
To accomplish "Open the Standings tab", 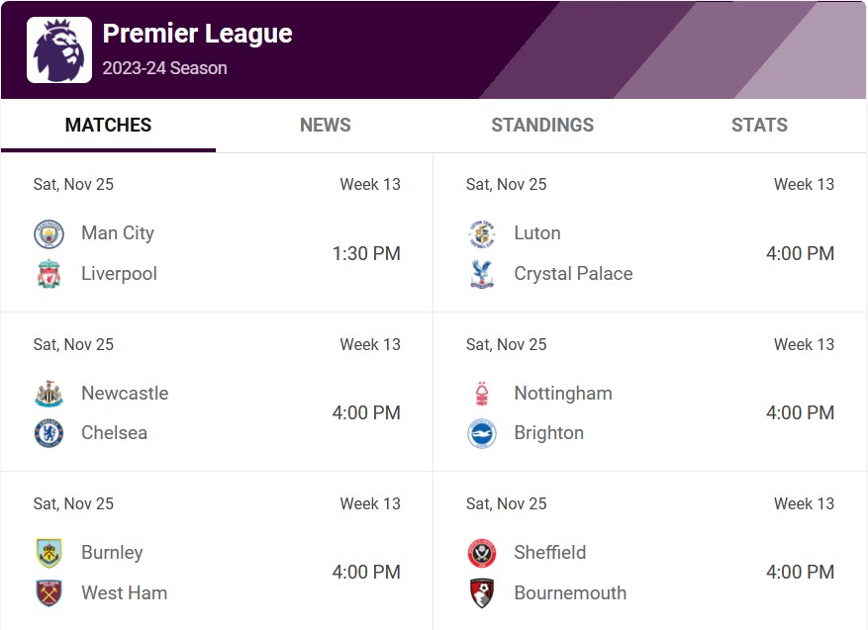I will click(542, 125).
